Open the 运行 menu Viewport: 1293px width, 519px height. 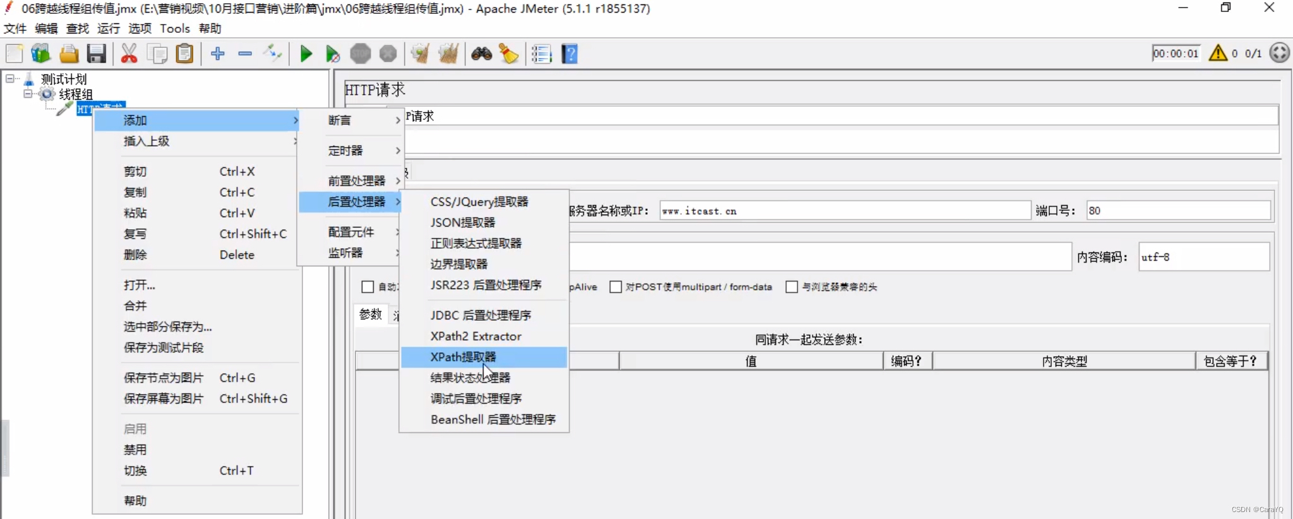point(109,28)
